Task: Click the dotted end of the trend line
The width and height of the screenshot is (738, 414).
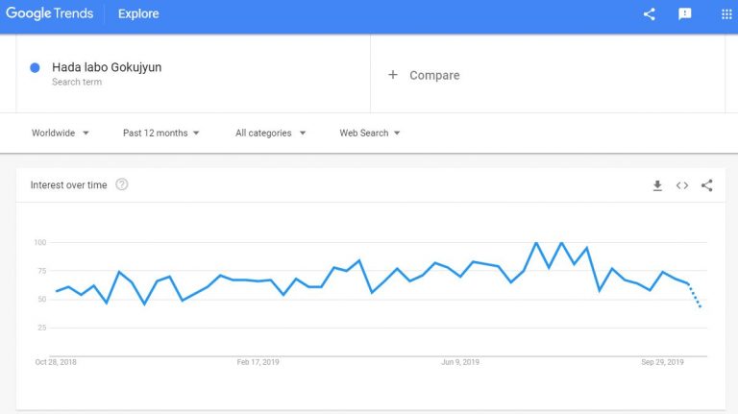Action: pyautogui.click(x=696, y=297)
